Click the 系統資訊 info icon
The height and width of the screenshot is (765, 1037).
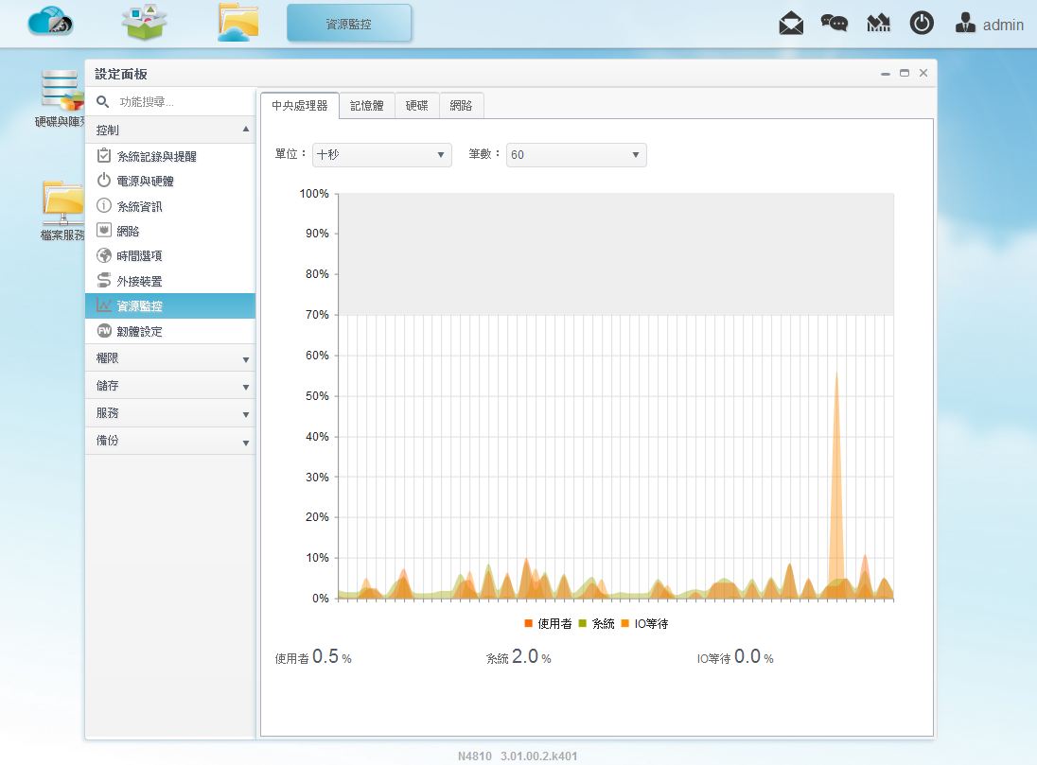104,205
